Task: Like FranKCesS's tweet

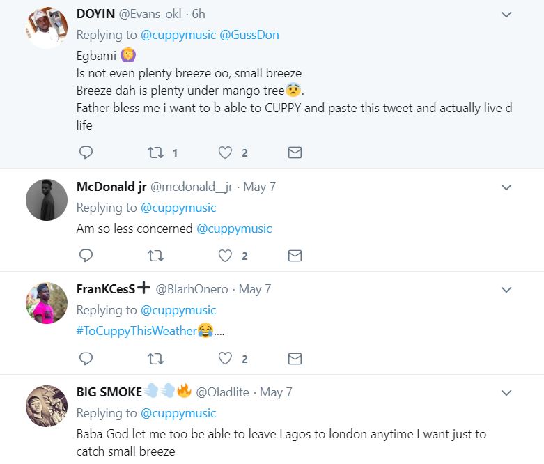Action: pyautogui.click(x=225, y=359)
